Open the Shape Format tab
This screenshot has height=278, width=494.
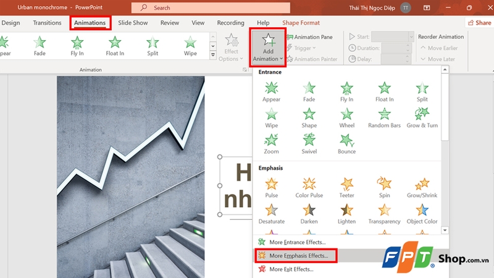[301, 23]
